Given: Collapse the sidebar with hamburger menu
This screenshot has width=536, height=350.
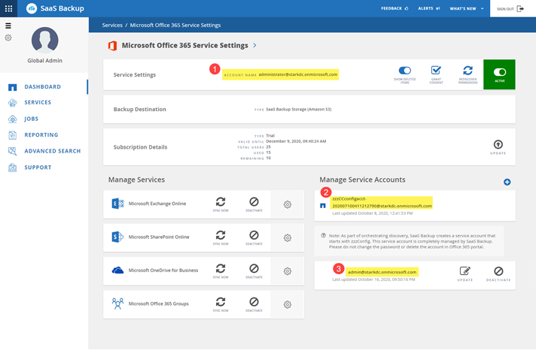Looking at the screenshot, I should point(8,26).
